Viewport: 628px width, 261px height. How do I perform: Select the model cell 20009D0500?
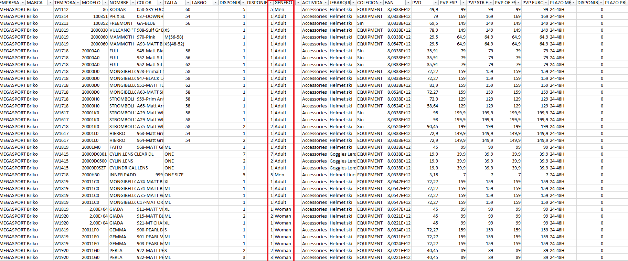pos(95,161)
